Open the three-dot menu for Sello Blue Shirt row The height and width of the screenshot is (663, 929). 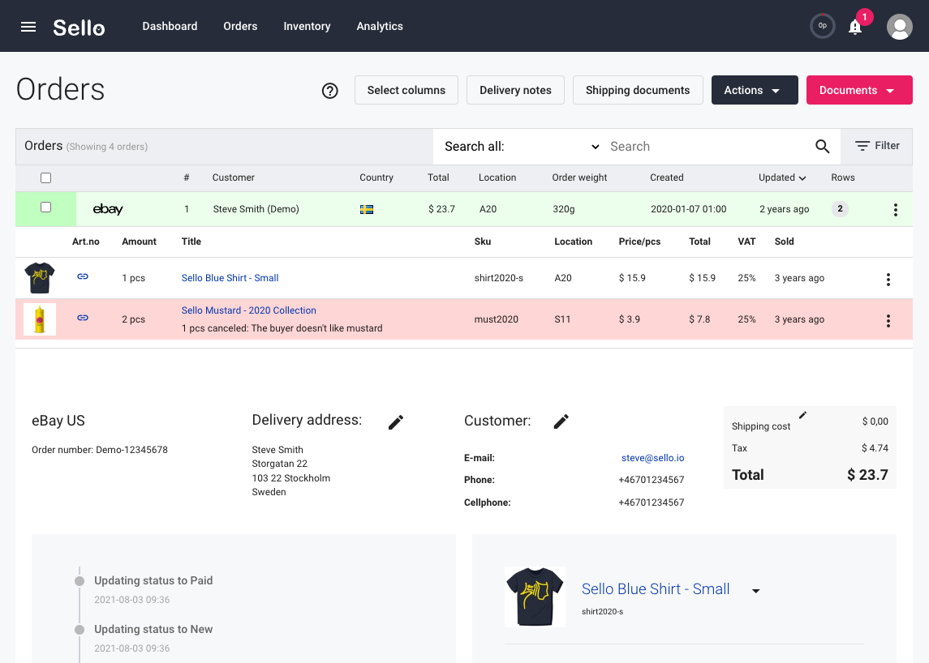pyautogui.click(x=888, y=280)
